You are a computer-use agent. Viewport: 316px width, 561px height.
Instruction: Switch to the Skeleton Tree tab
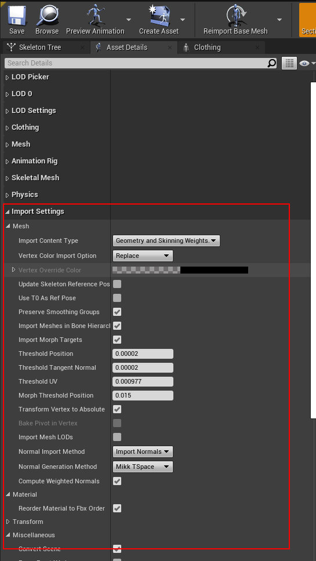click(40, 47)
